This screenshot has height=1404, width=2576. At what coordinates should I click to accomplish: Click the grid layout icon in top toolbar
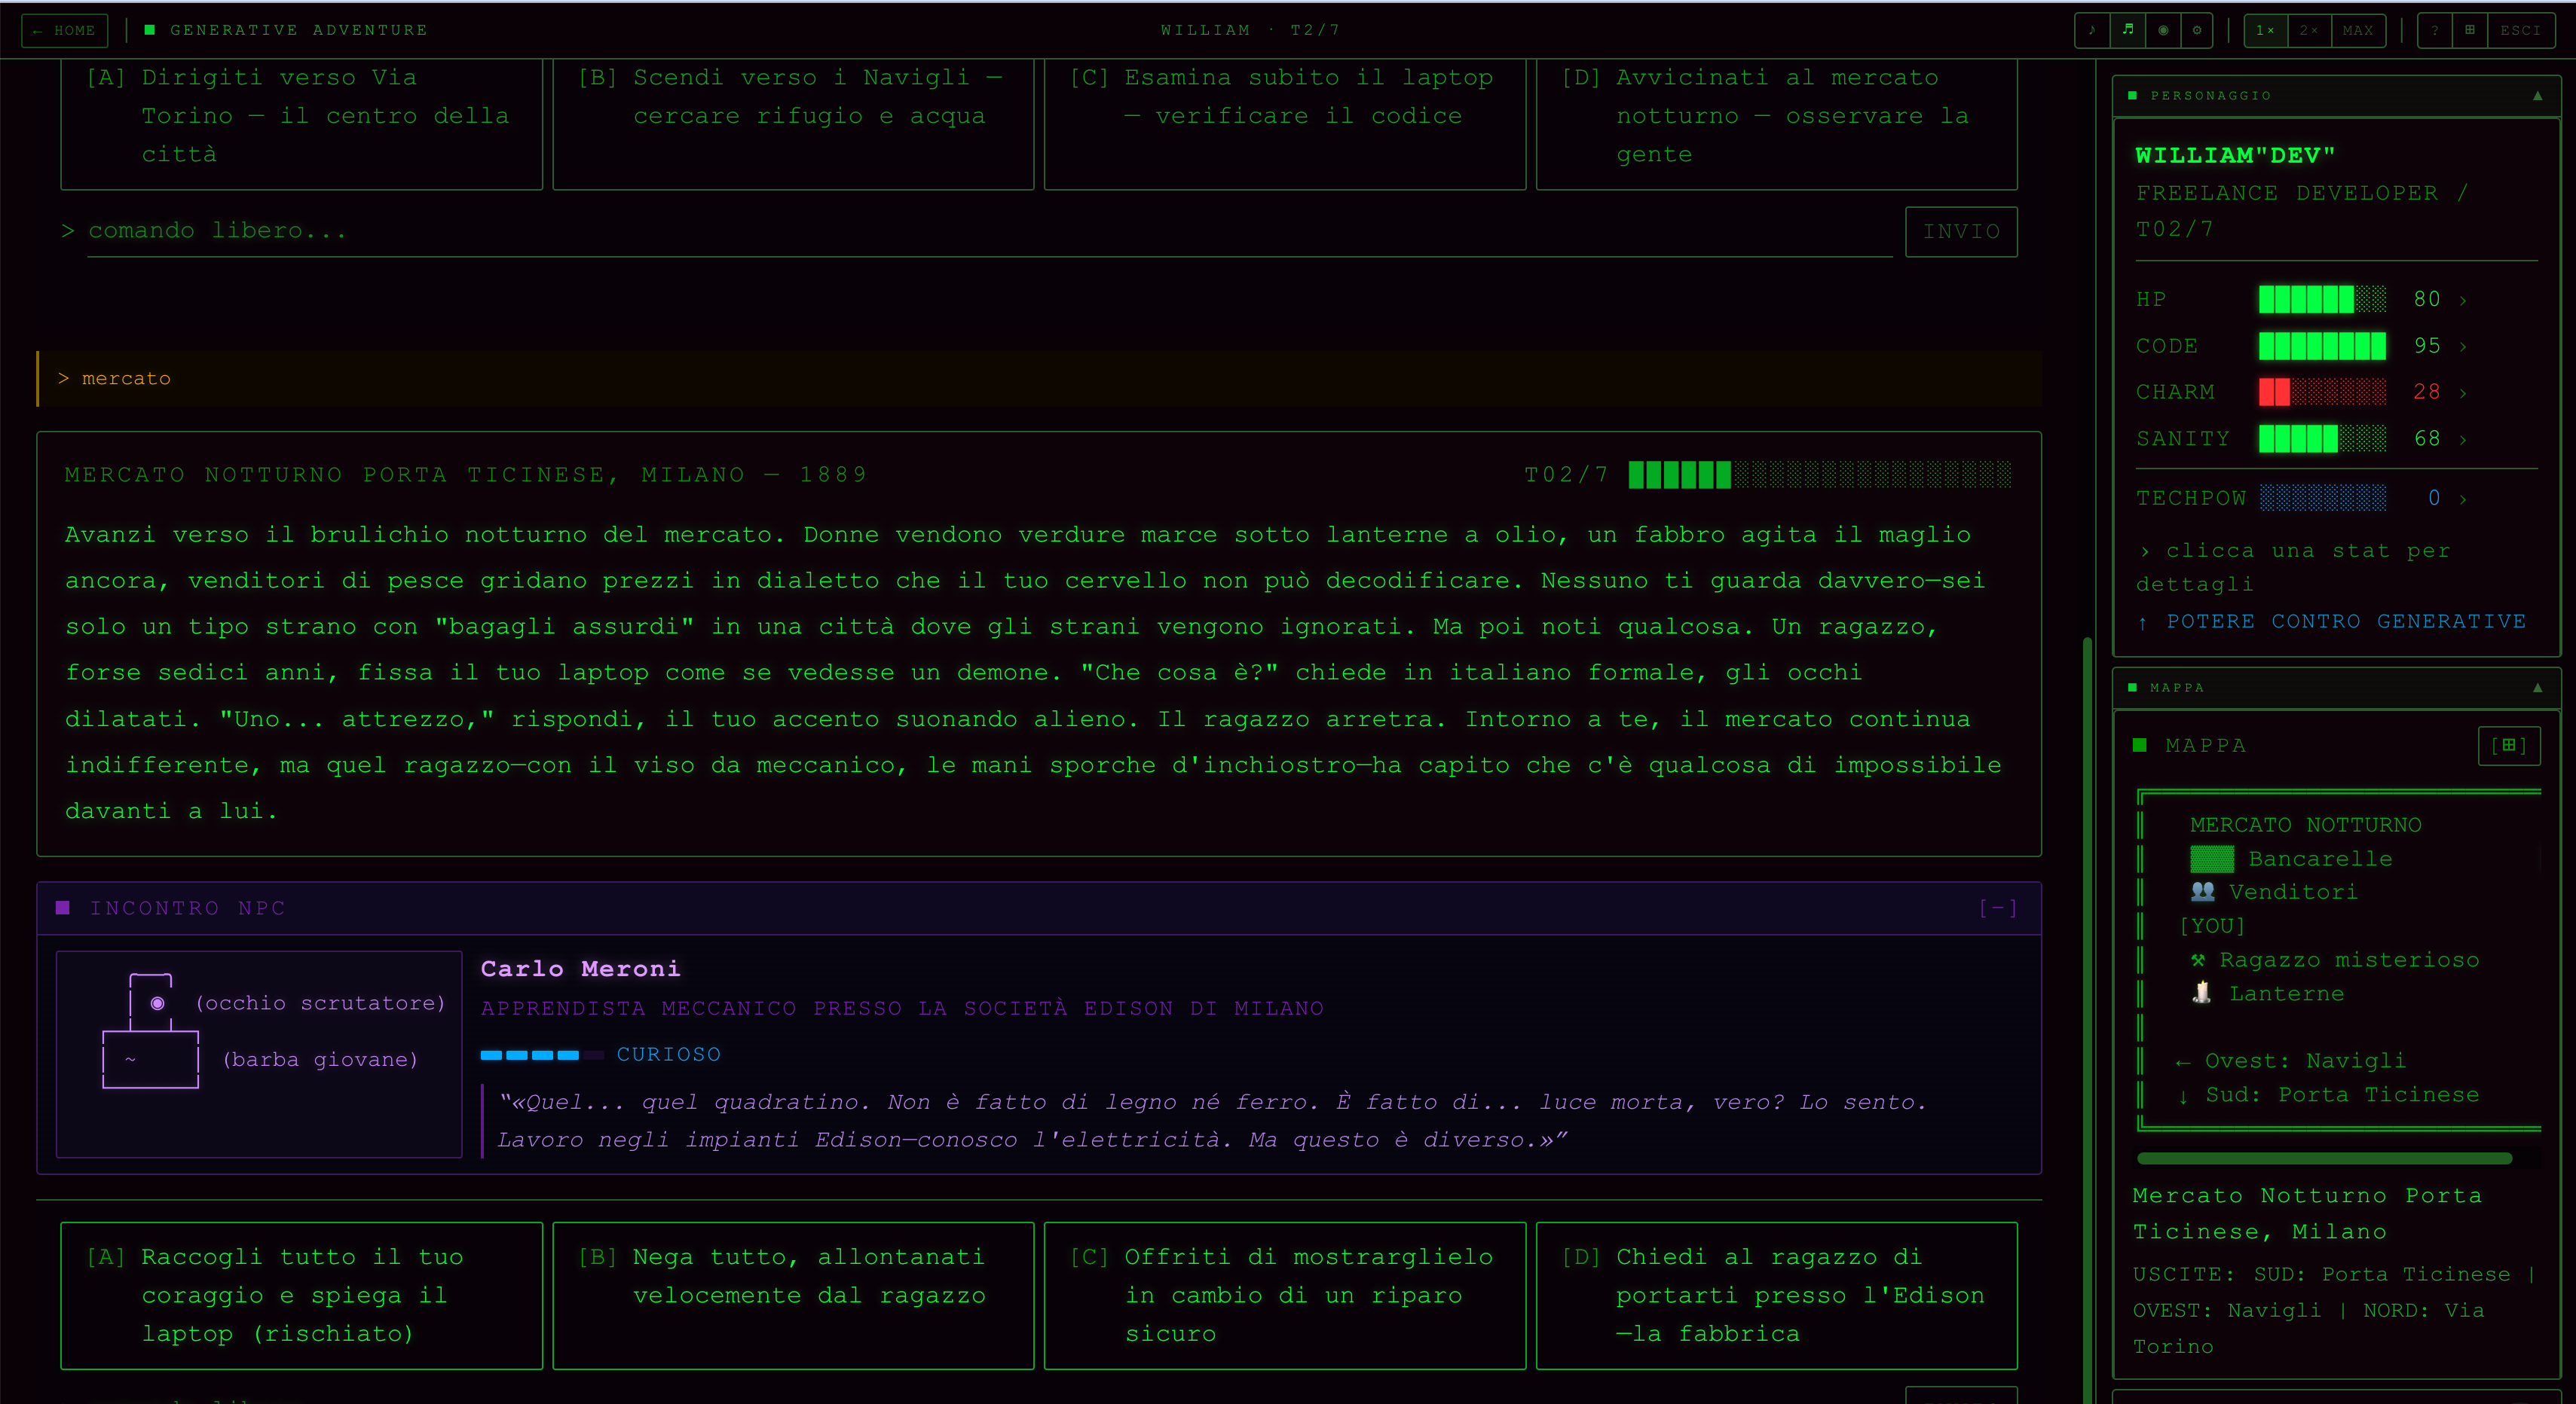(2470, 30)
